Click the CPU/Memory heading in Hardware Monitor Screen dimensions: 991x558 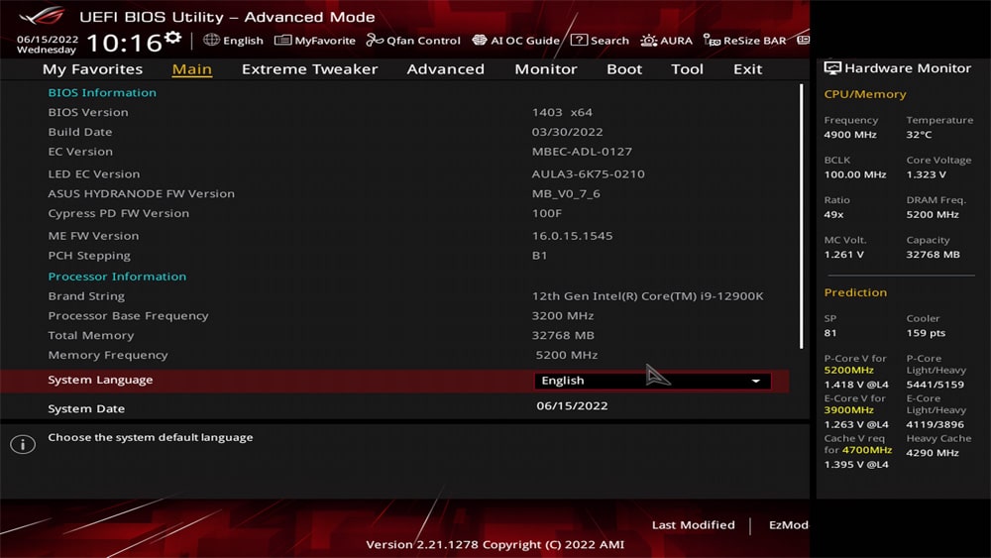pos(864,94)
